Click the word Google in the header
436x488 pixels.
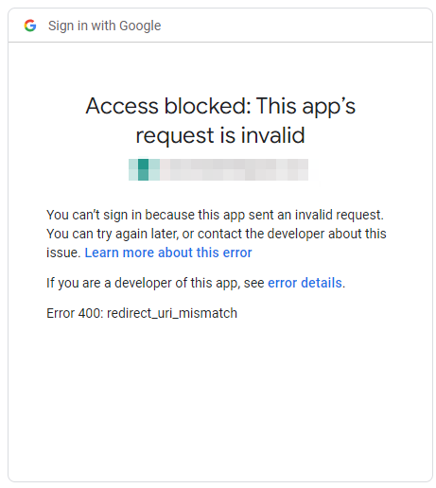[140, 26]
